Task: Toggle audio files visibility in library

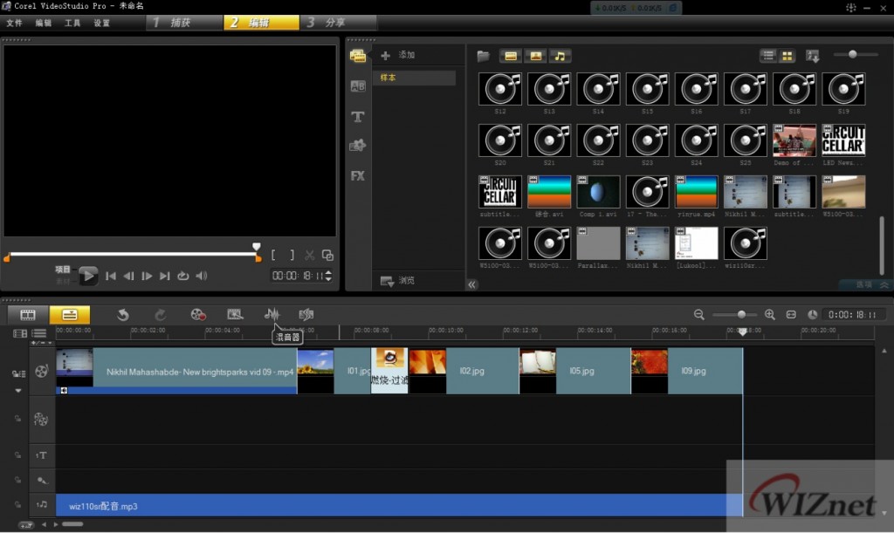Action: pos(560,56)
